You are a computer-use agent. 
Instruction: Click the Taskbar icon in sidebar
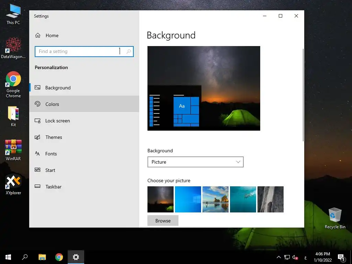(x=37, y=186)
